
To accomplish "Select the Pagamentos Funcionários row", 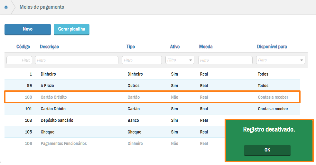I will [64, 143].
